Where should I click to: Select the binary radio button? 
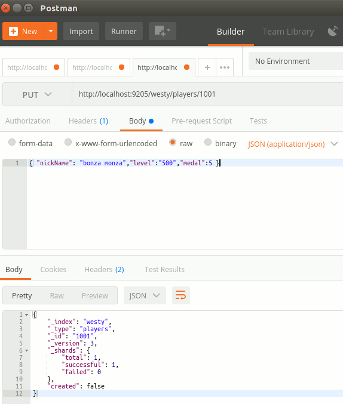pyautogui.click(x=208, y=142)
